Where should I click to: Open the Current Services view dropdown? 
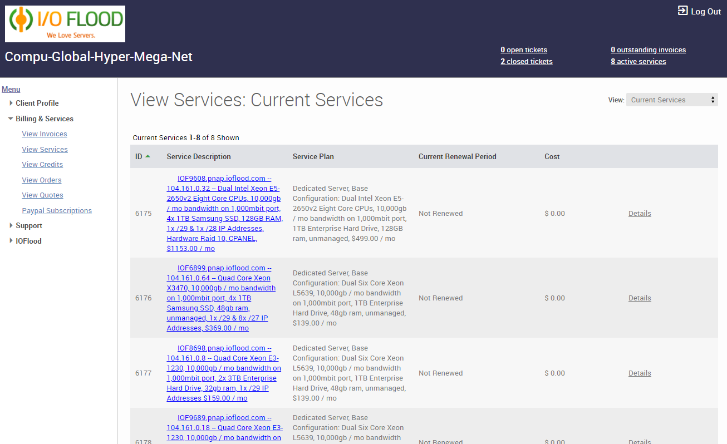tap(671, 99)
